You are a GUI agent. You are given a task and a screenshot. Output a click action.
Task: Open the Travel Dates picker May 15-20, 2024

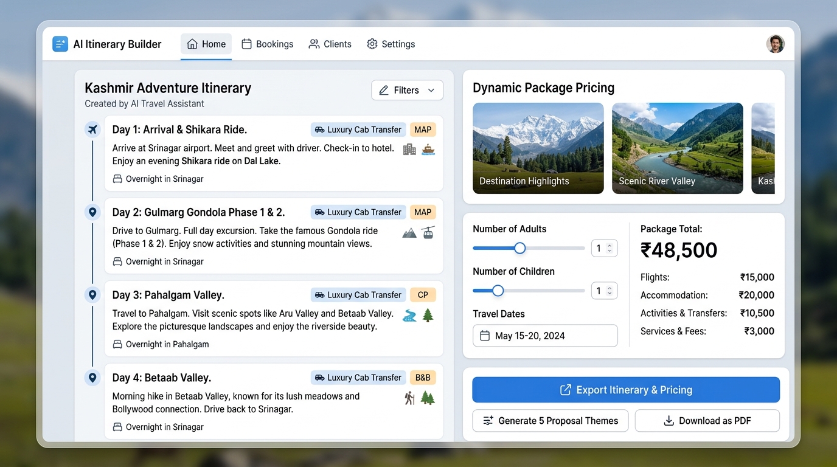[545, 336]
